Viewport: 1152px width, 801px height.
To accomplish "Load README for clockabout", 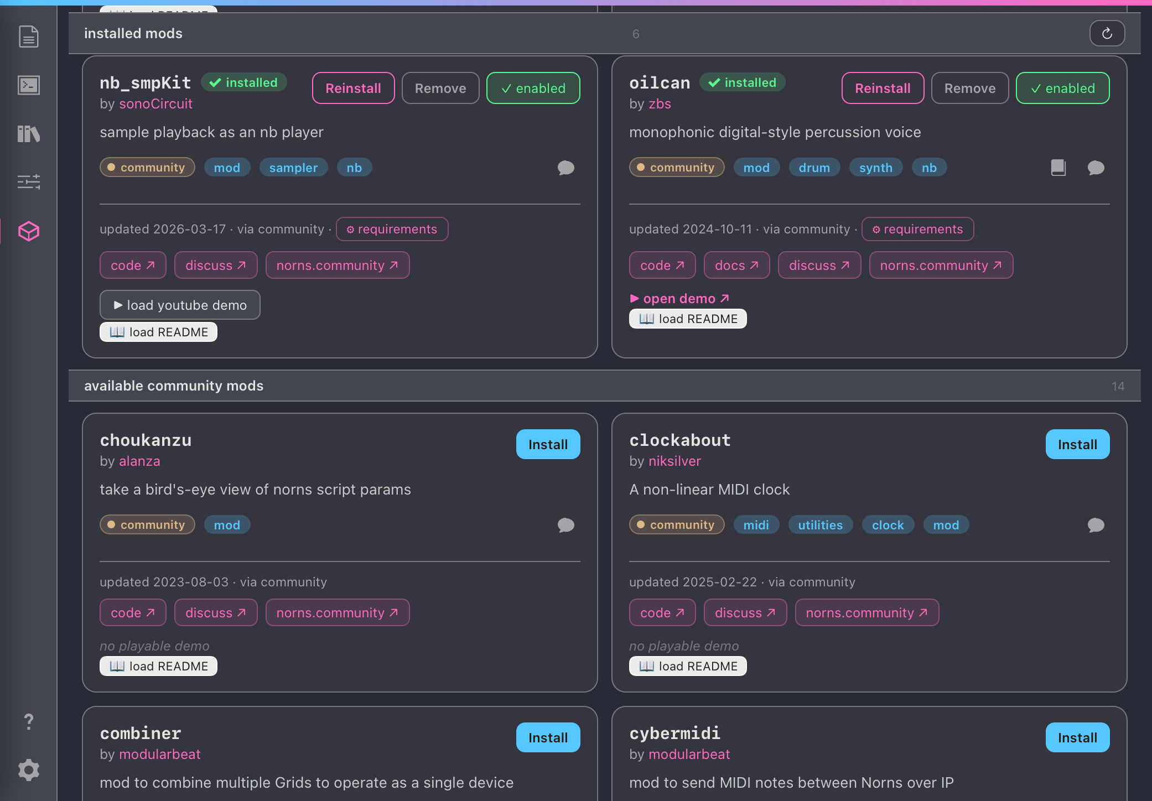I will (x=688, y=666).
